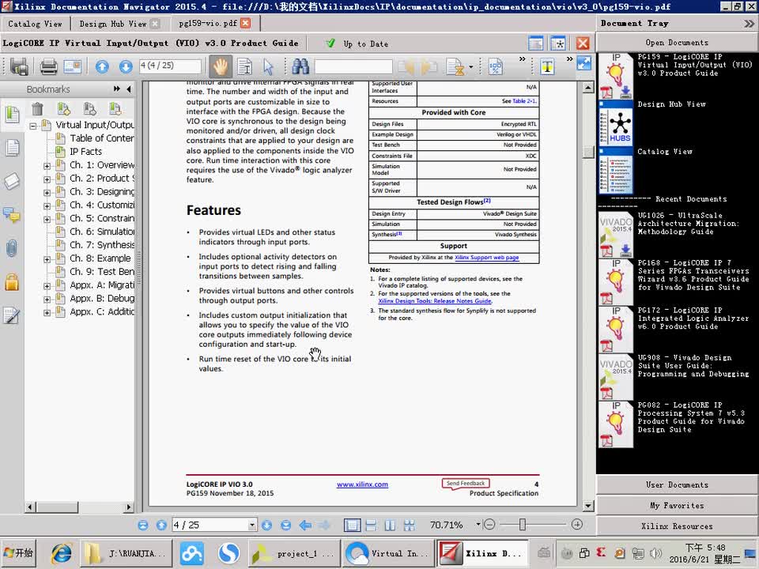Image resolution: width=759 pixels, height=569 pixels.
Task: Click the blue expand-view icon
Action: (584, 63)
